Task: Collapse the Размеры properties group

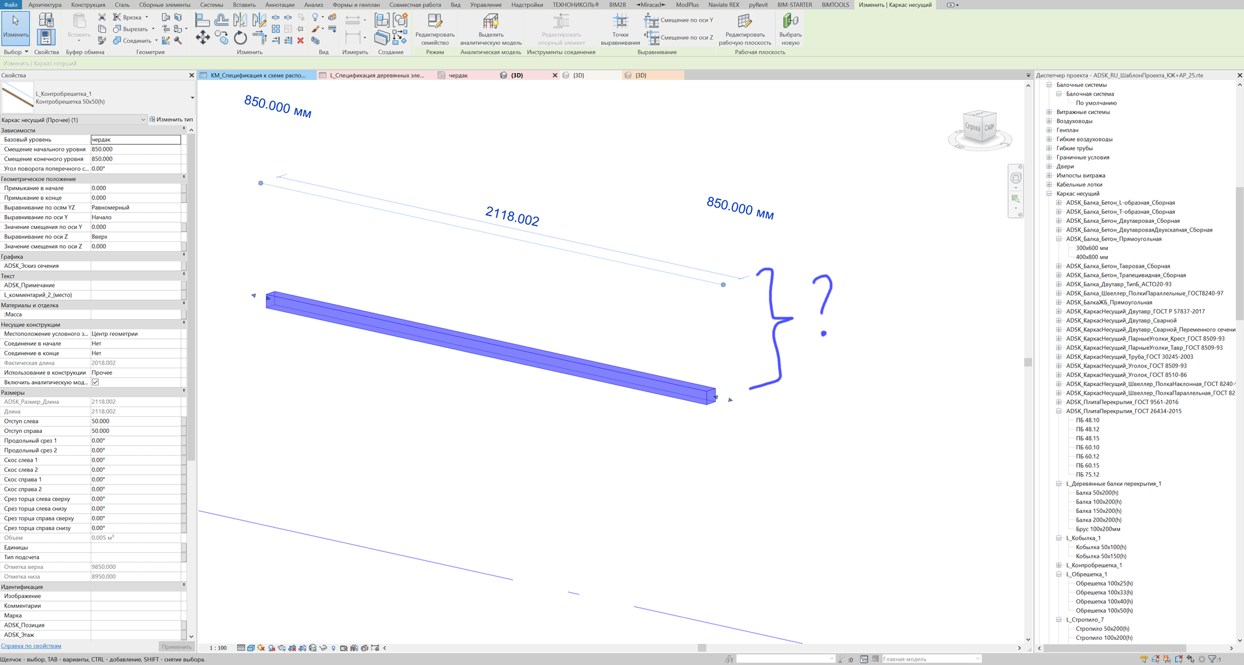Action: [x=184, y=392]
